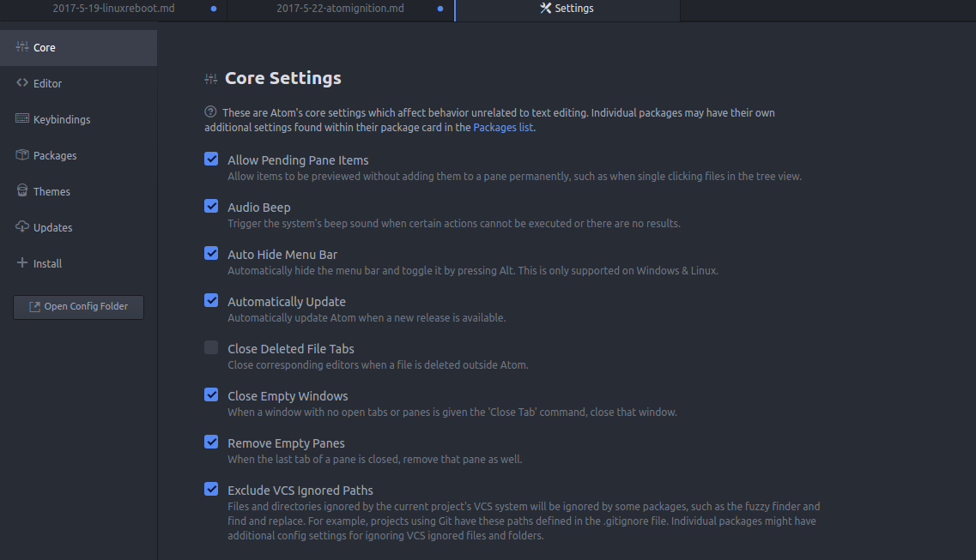
Task: Click the Core Settings heading text
Action: pos(282,78)
